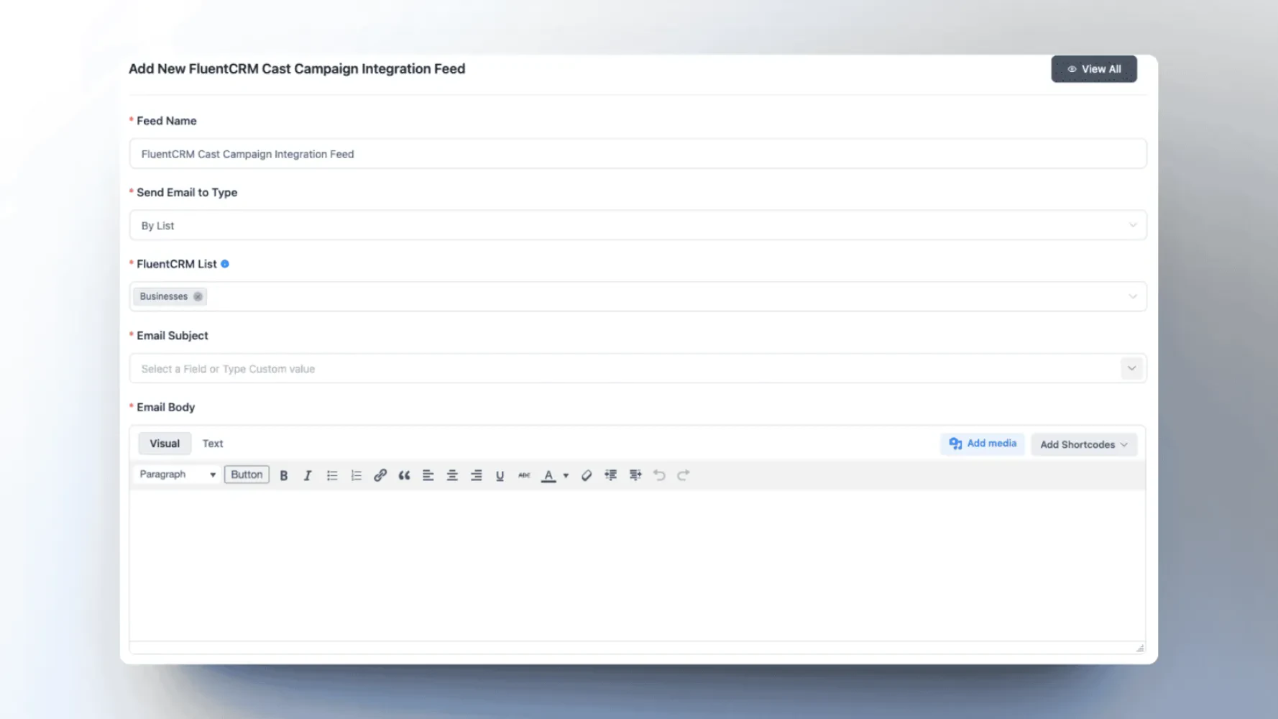Apply the text color
Image resolution: width=1278 pixels, height=719 pixels.
548,475
